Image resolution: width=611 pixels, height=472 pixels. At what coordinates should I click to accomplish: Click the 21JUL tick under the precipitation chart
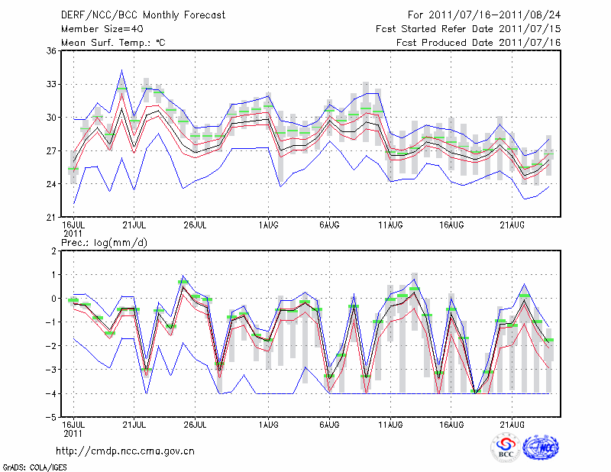(x=134, y=424)
